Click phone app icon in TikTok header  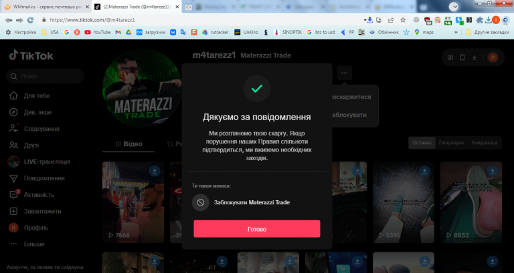[462, 57]
